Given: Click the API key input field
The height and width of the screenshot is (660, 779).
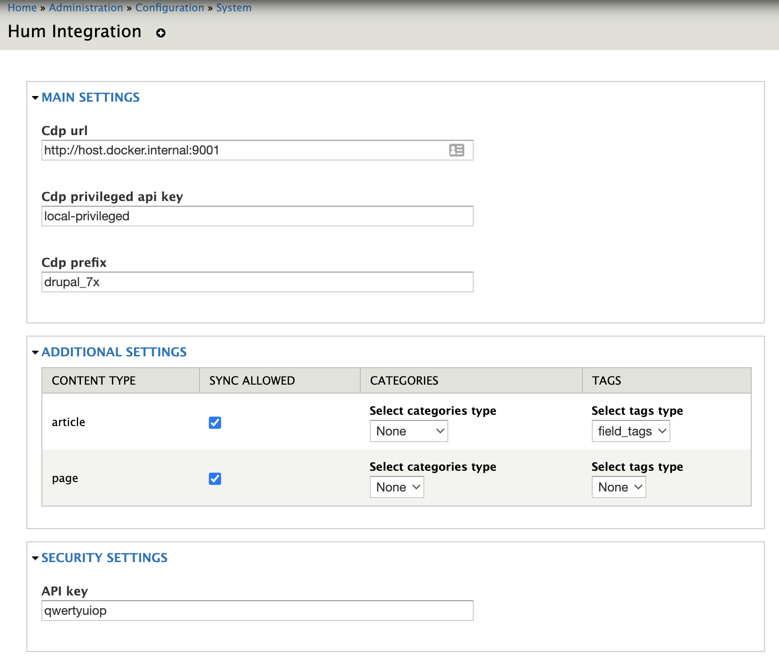Looking at the screenshot, I should (257, 611).
